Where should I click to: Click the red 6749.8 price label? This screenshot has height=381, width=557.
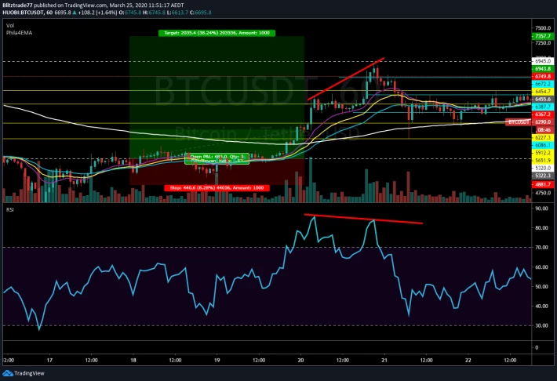[542, 76]
